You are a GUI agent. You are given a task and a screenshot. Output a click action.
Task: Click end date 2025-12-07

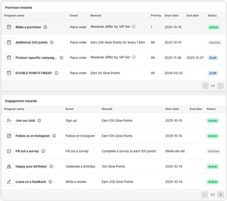coord(195,58)
